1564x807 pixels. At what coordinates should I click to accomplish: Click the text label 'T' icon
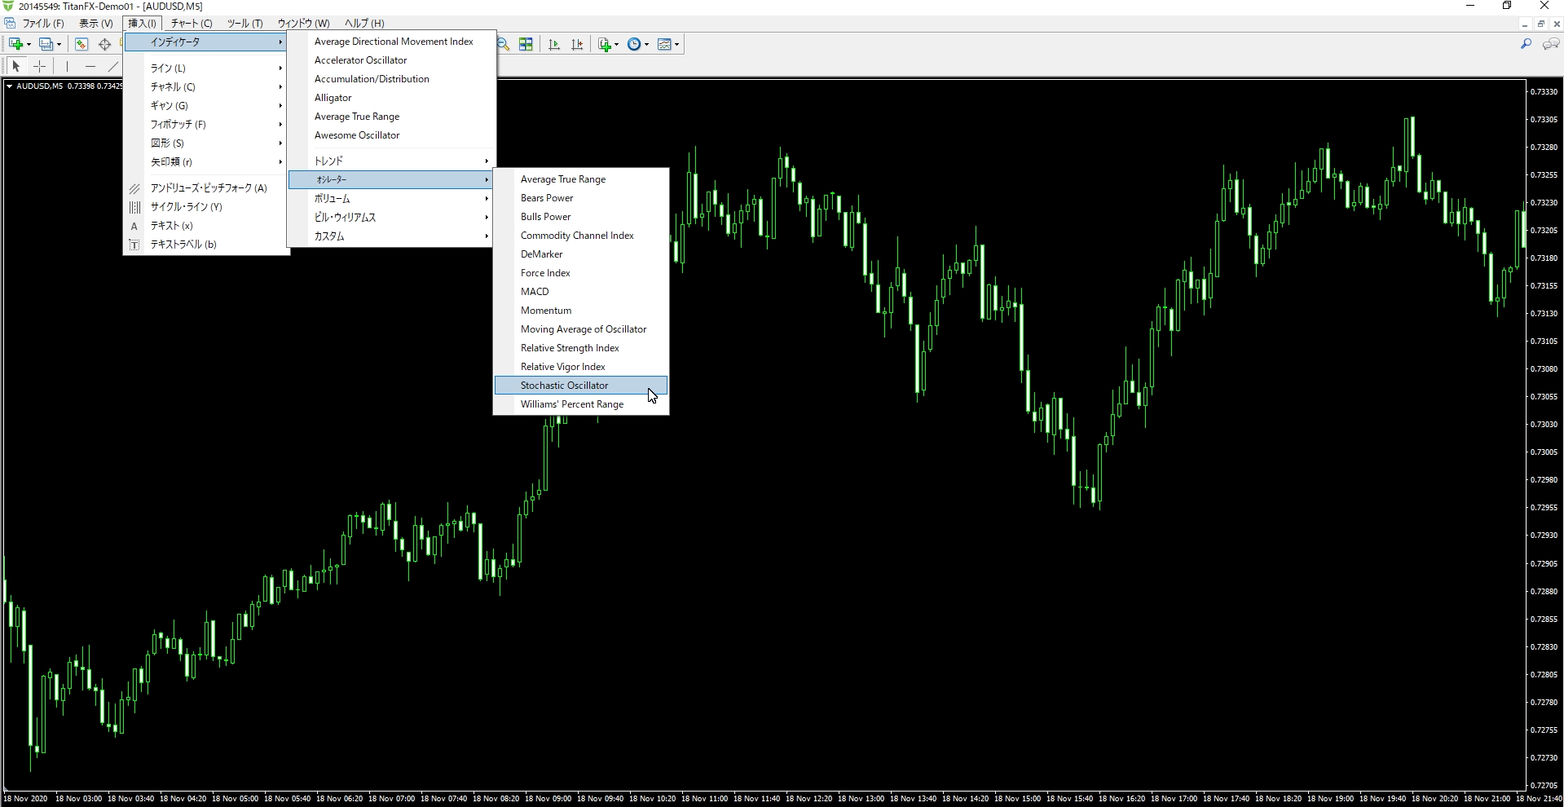tap(134, 245)
